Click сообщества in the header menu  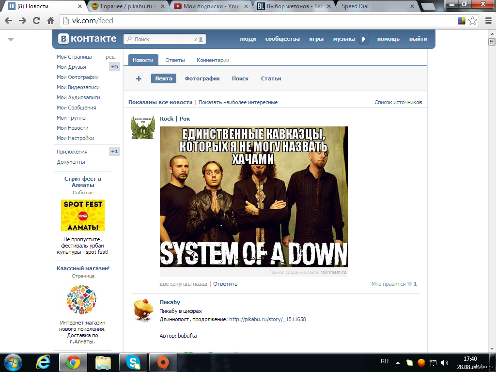[282, 39]
